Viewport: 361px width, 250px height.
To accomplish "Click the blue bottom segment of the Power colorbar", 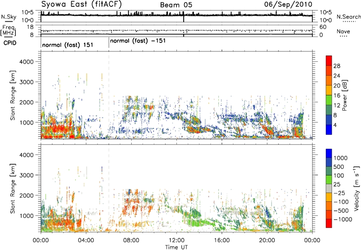I will [329, 130].
